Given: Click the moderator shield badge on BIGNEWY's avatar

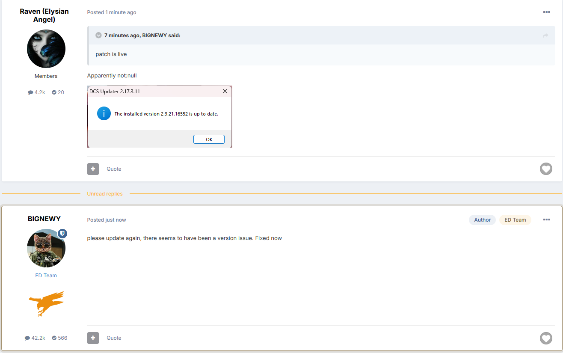Looking at the screenshot, I should pyautogui.click(x=62, y=234).
